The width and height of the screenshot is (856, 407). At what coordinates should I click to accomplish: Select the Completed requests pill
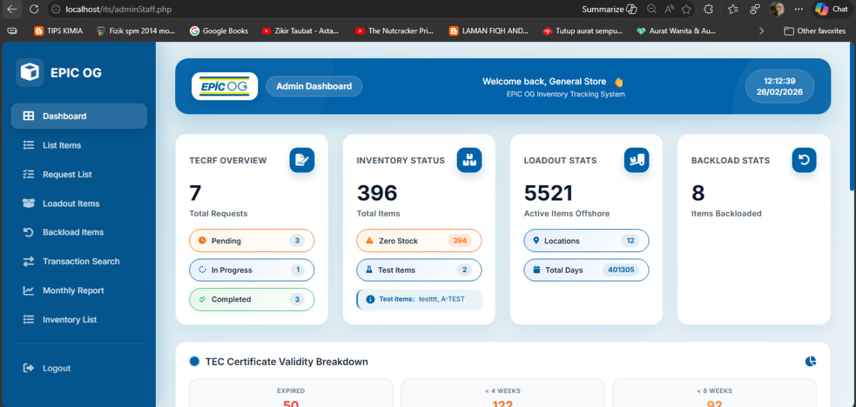[x=251, y=299]
